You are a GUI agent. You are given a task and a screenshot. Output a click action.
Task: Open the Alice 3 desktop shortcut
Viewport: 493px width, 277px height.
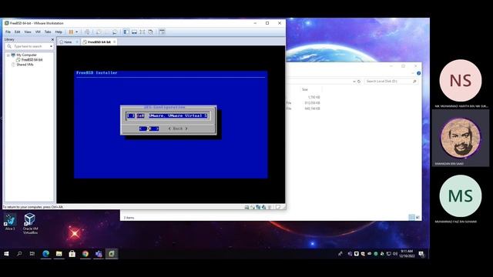[10, 222]
